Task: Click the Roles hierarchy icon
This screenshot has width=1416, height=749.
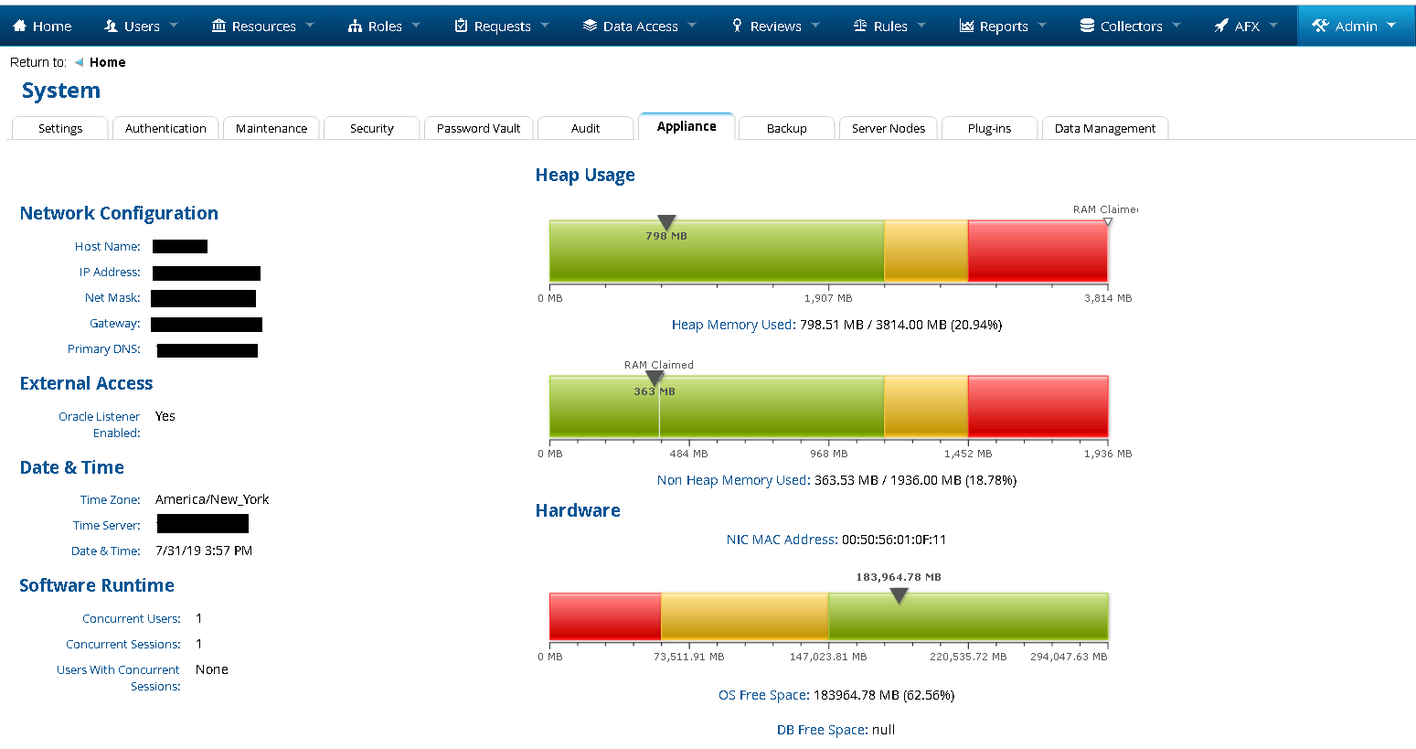Action: (x=355, y=26)
